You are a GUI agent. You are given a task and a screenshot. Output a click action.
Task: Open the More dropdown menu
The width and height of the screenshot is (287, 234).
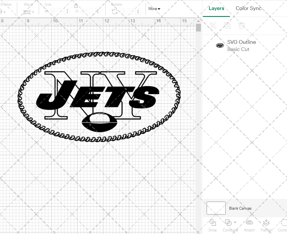click(154, 9)
